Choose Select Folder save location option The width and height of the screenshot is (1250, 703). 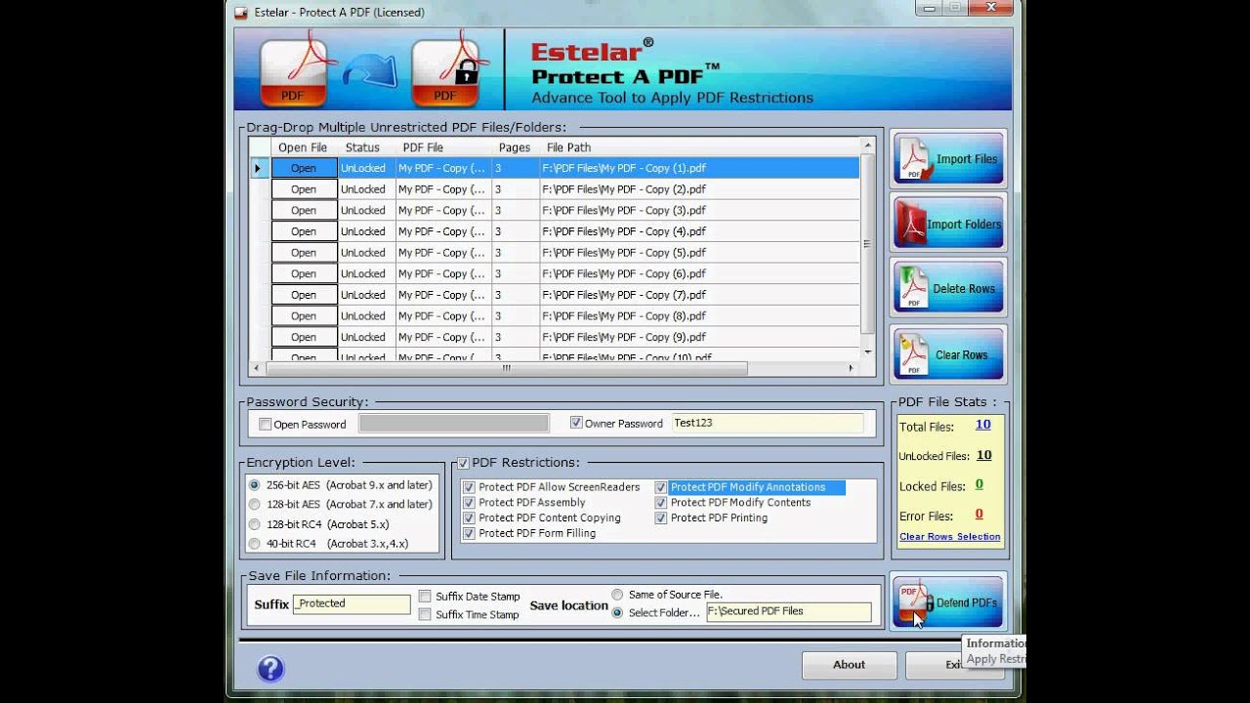tap(617, 612)
